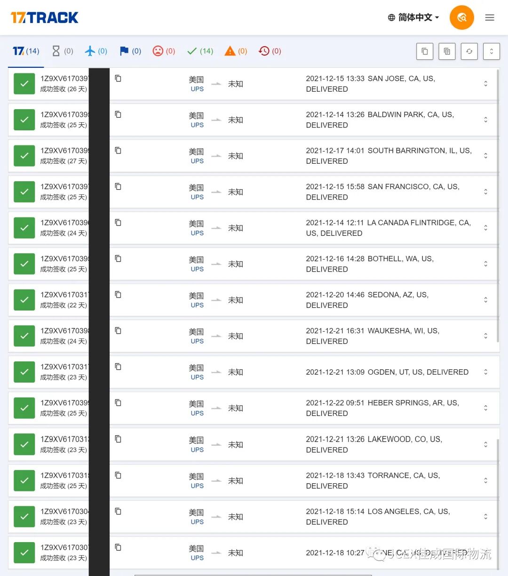The image size is (508, 576).
Task: Copy tracking number of SOUTH BARRINGTON row
Action: coord(118,150)
